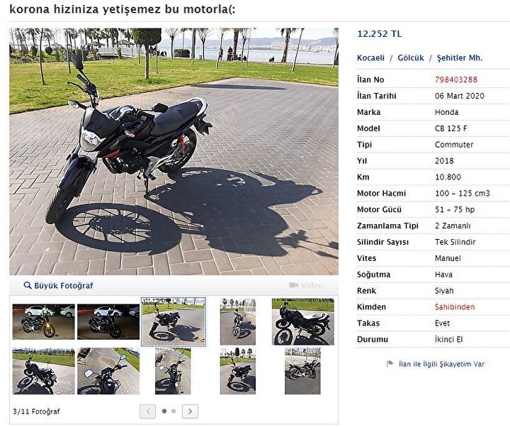The width and height of the screenshot is (510, 427).
Task: Click the main motorcycle photo
Action: click(174, 152)
